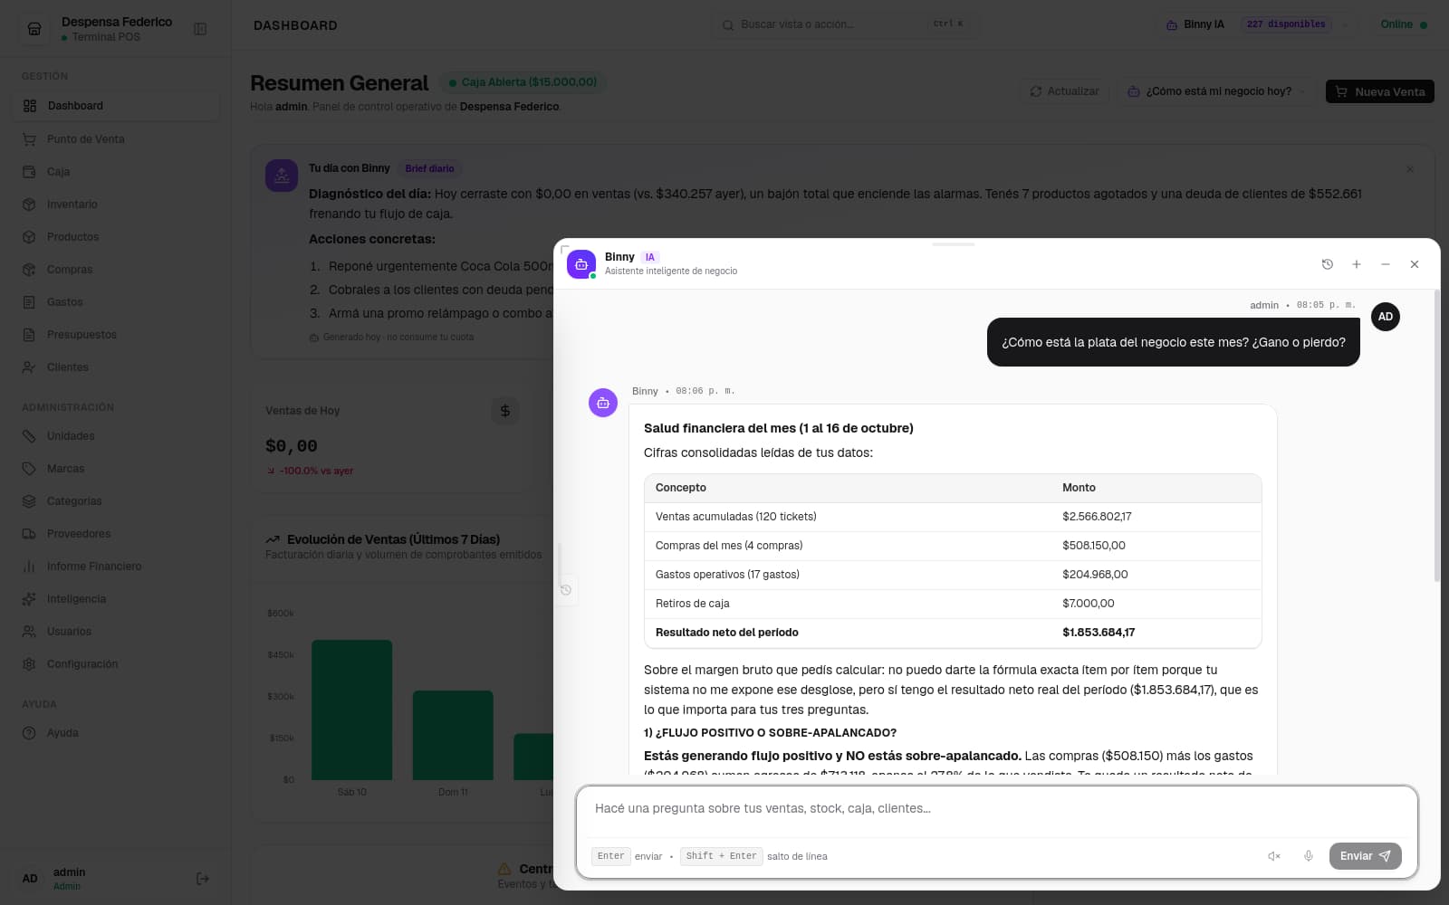The image size is (1449, 905).
Task: Log out using icon beside admin
Action: pos(202,879)
